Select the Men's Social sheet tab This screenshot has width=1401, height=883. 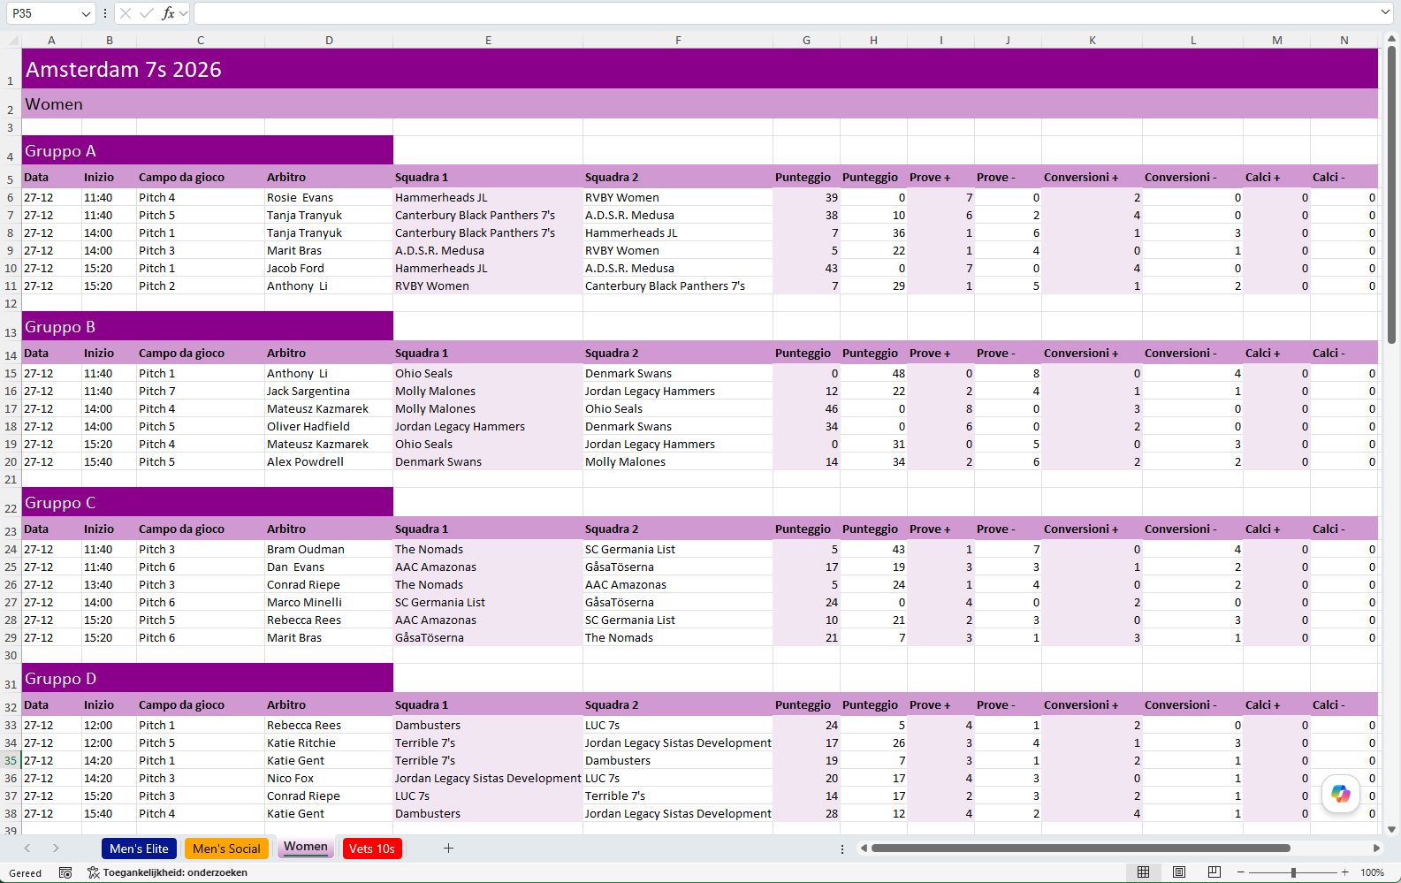click(x=226, y=849)
